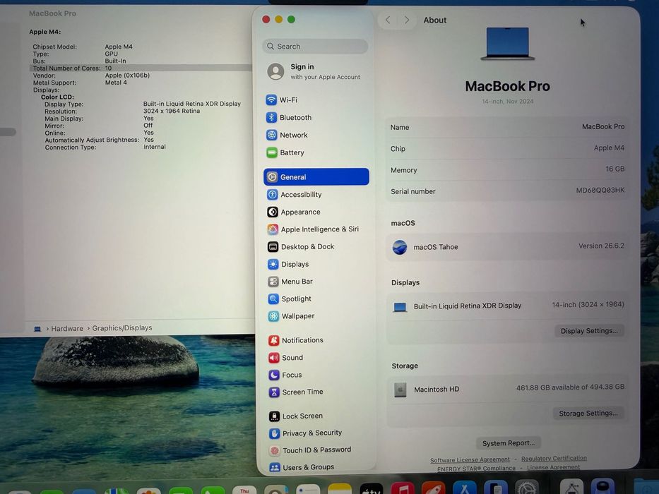Open the ENERGY STAR® Compliance link

[476, 469]
